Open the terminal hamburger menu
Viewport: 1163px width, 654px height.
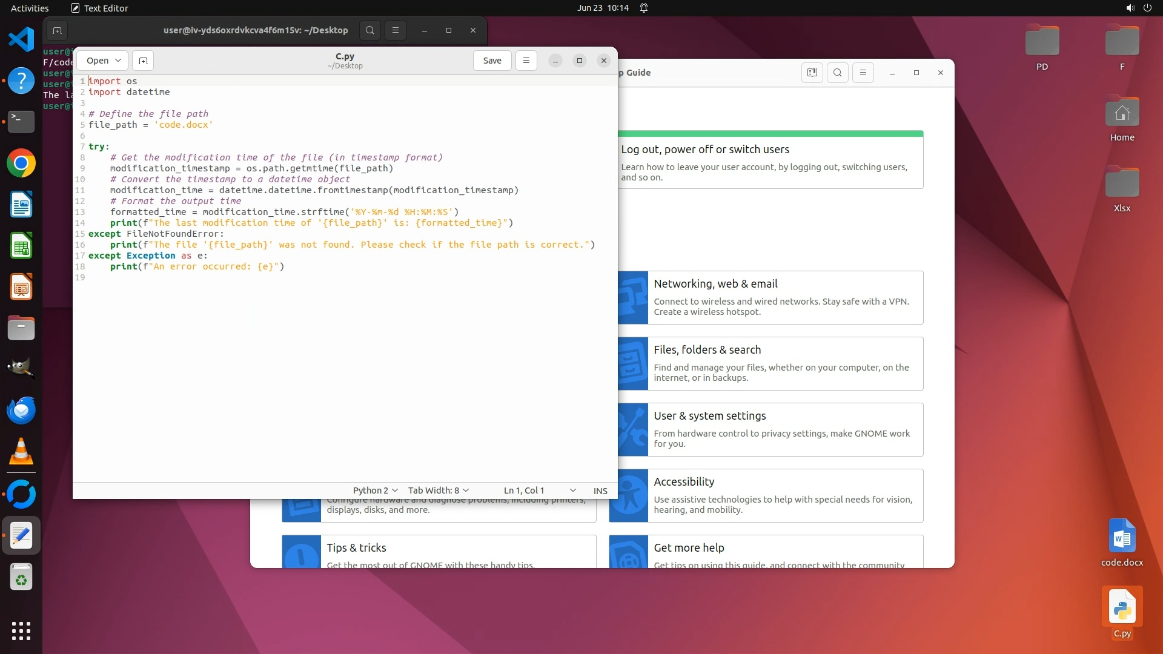coord(396,30)
